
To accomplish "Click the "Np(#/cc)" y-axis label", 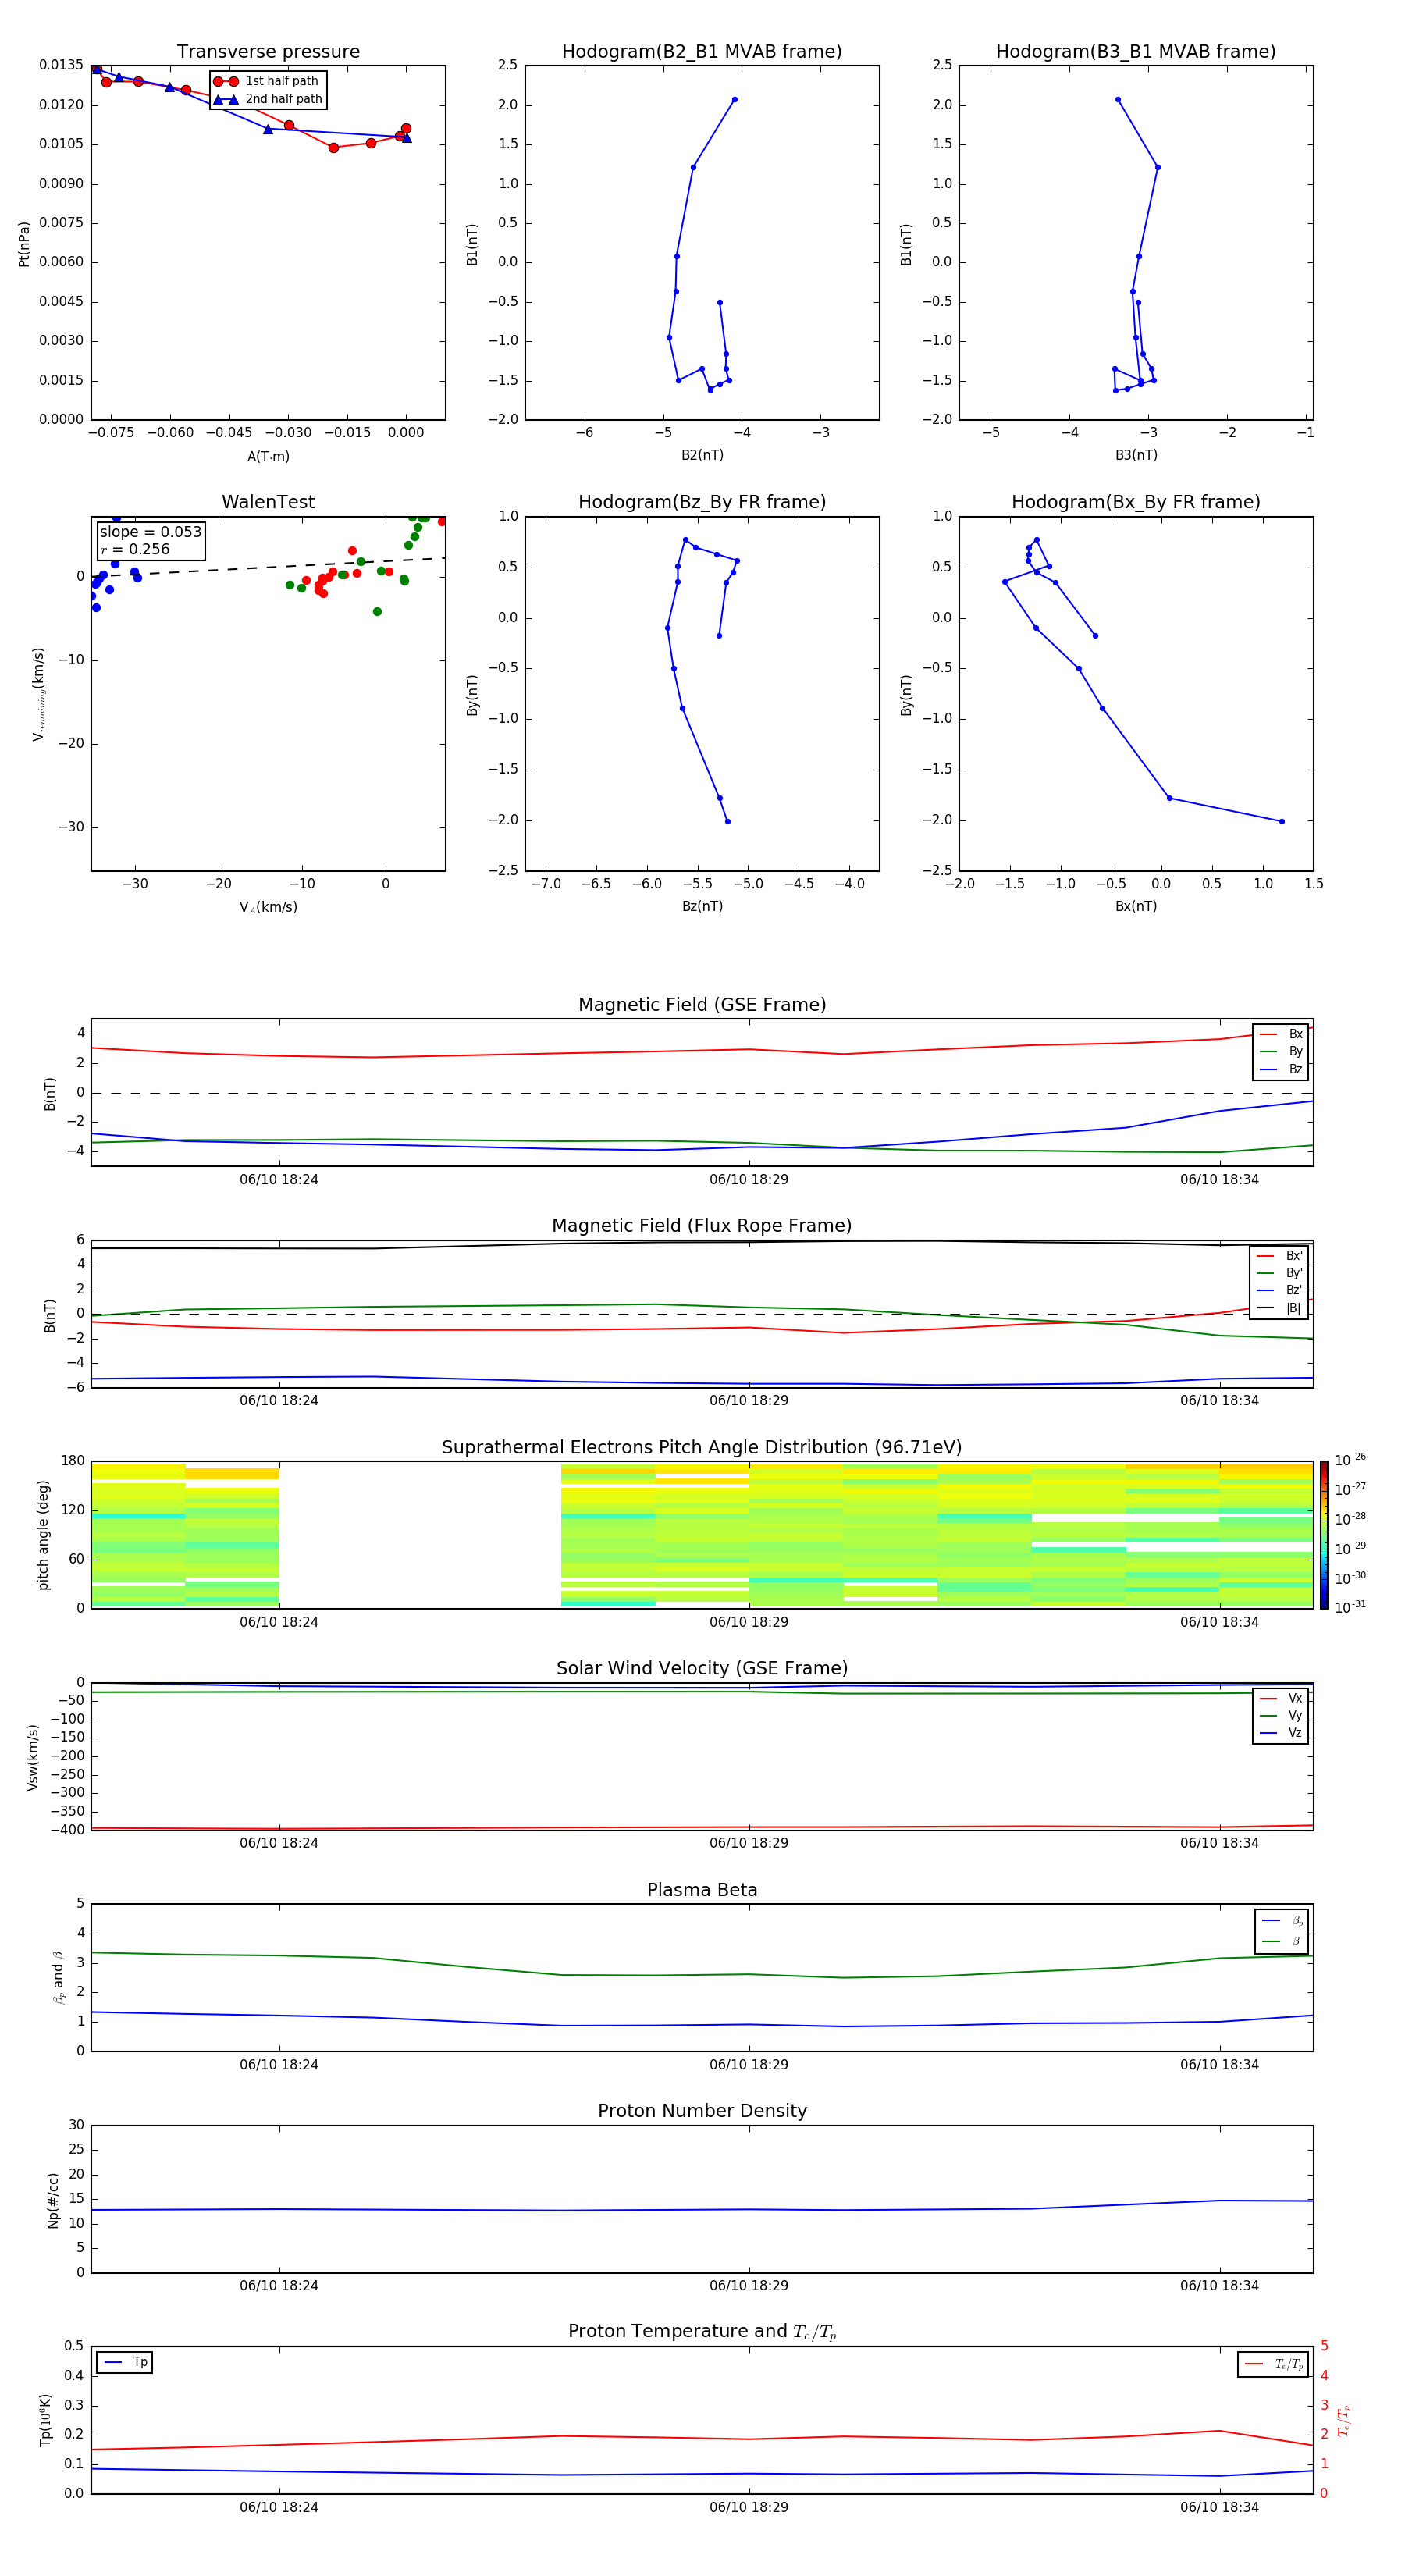I will coord(53,2200).
